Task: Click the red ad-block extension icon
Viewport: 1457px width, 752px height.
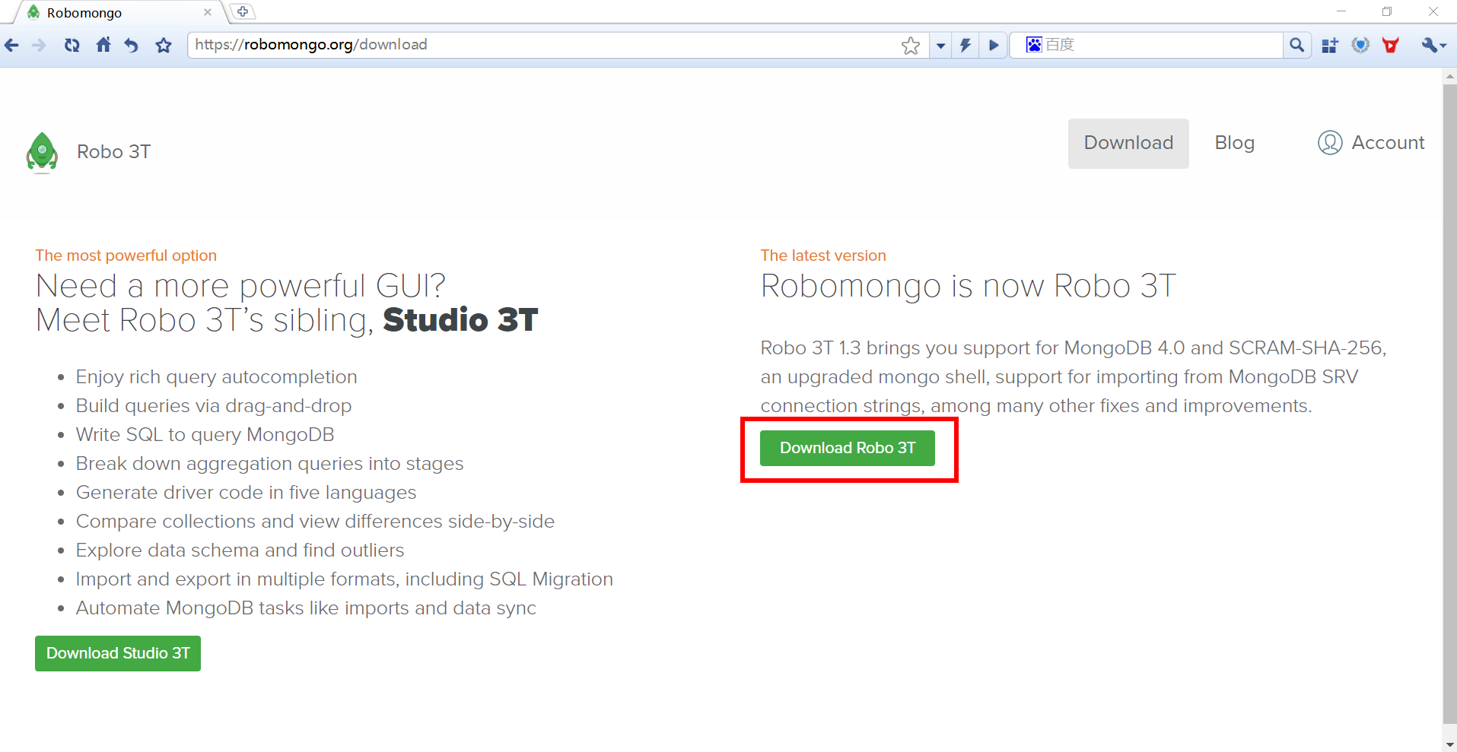Action: coord(1391,46)
